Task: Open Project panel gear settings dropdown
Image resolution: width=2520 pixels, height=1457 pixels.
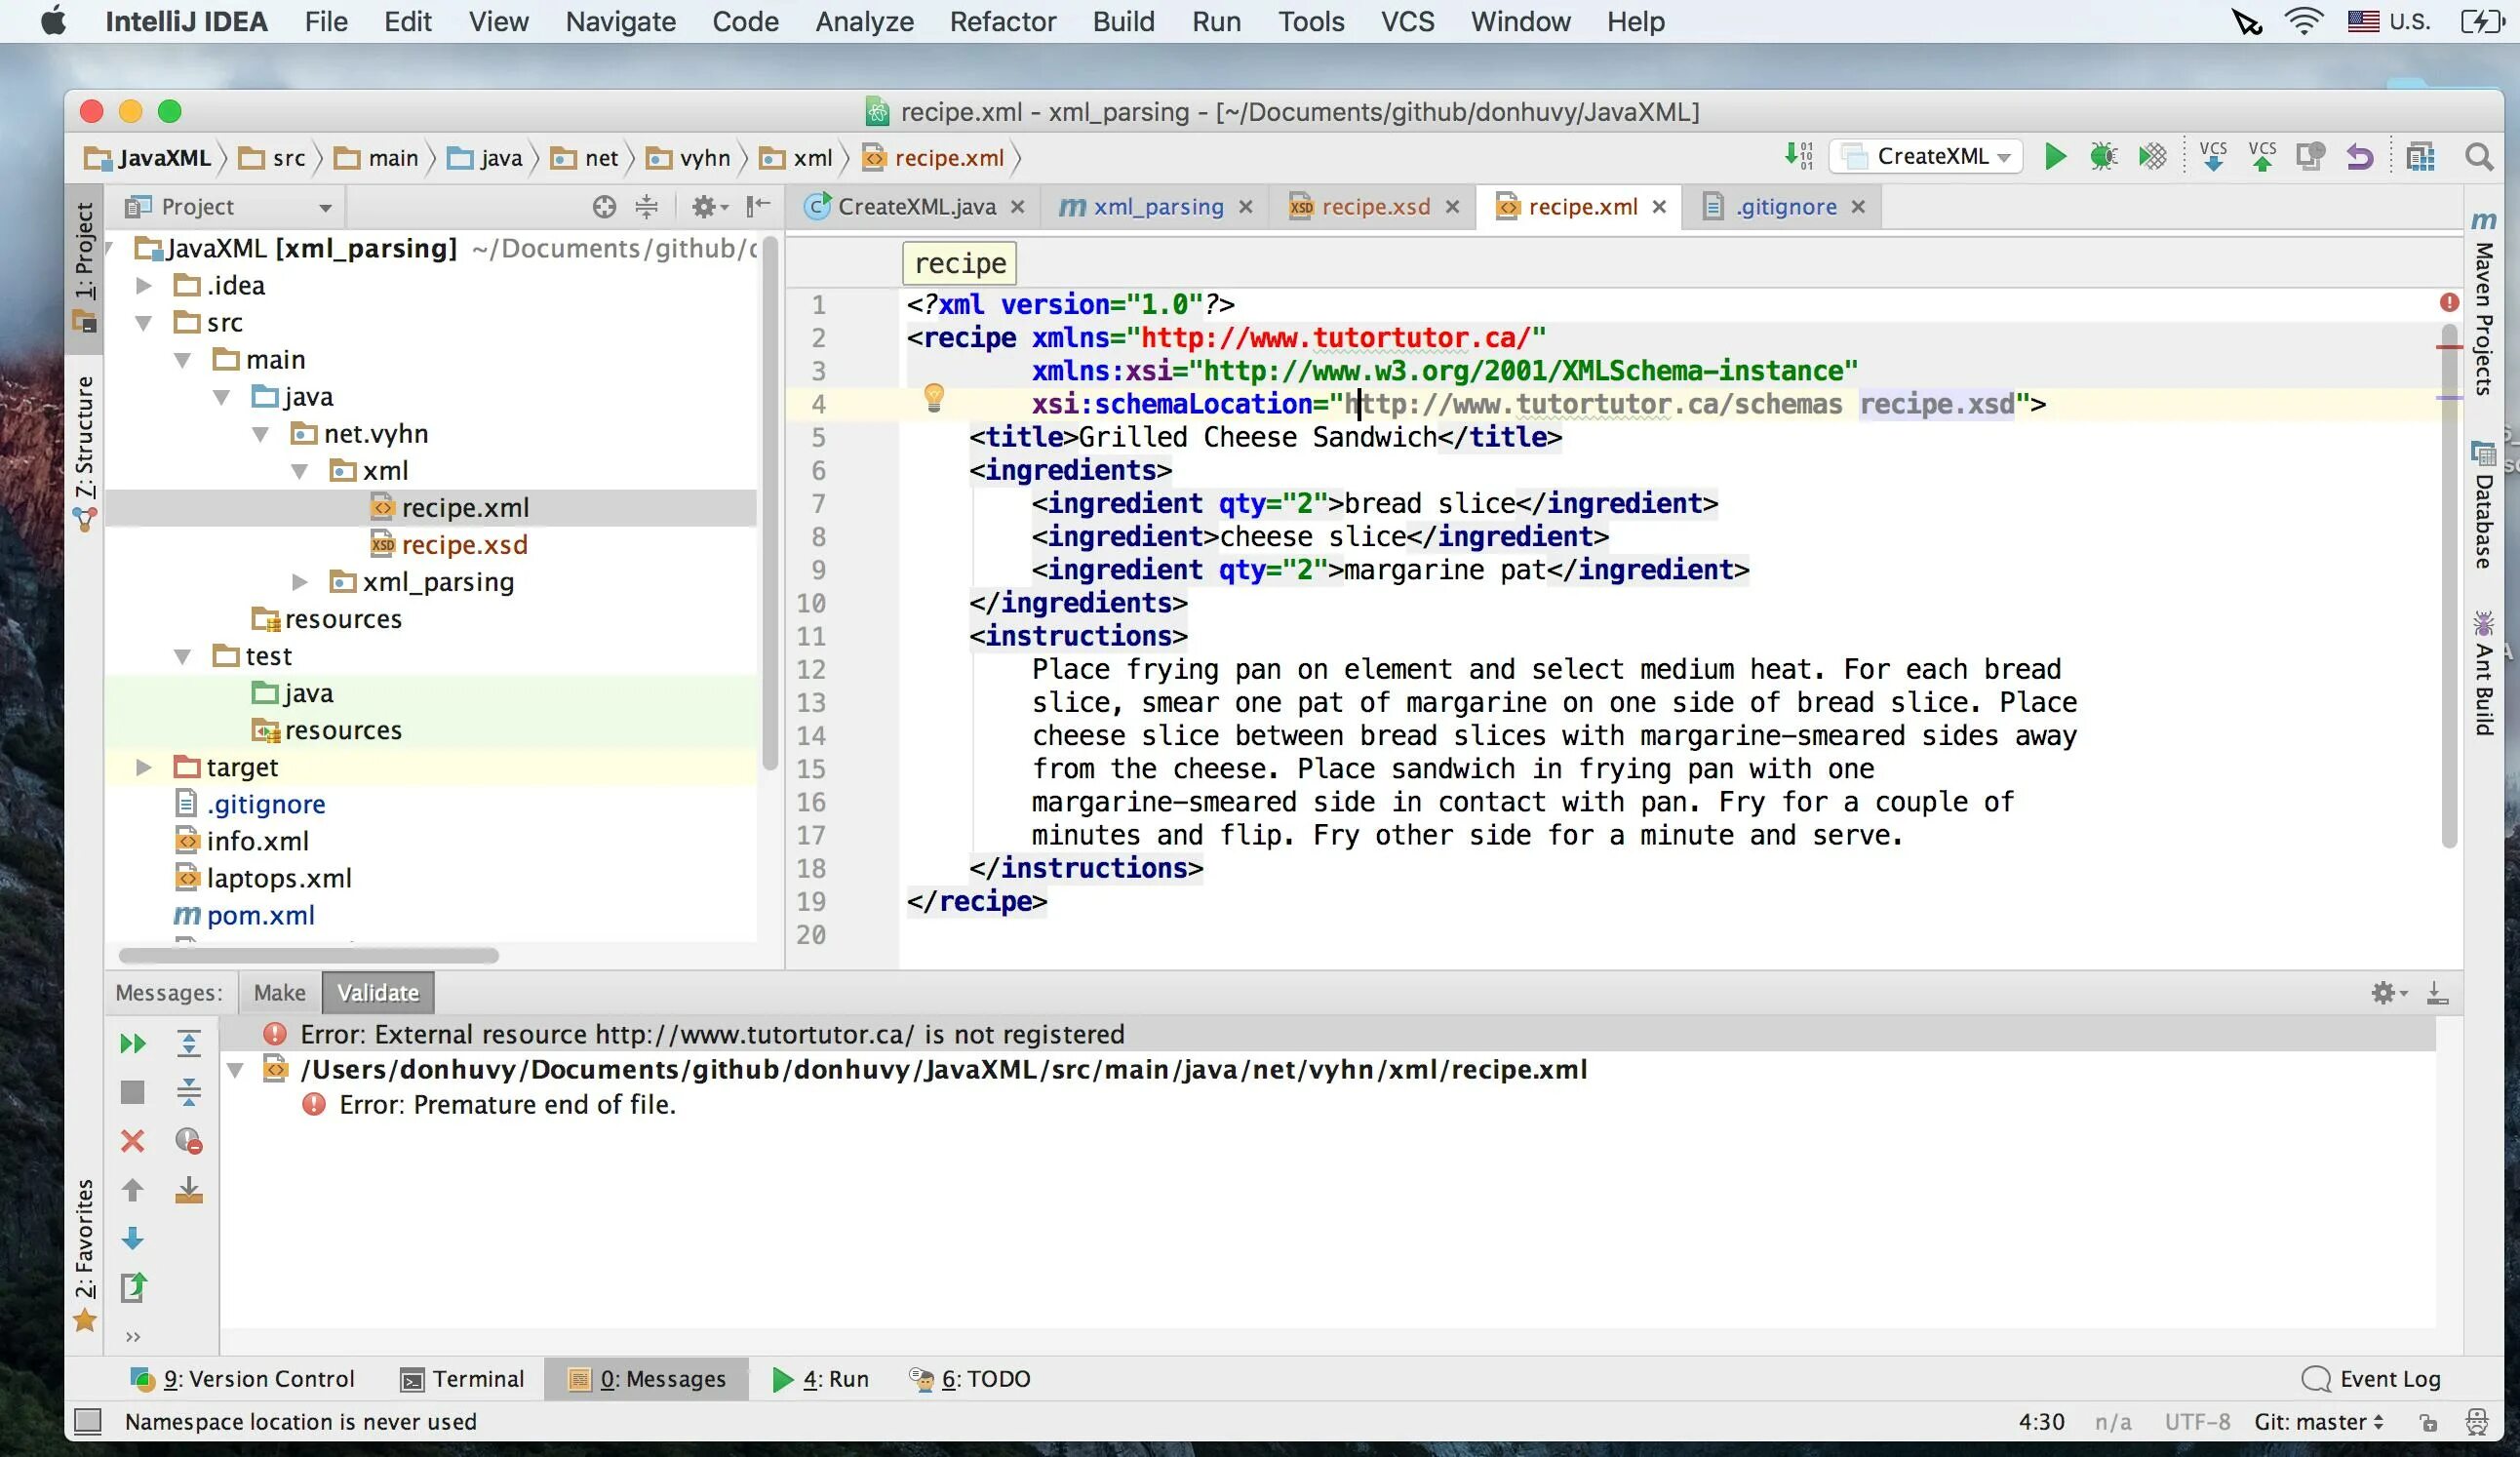Action: [709, 206]
